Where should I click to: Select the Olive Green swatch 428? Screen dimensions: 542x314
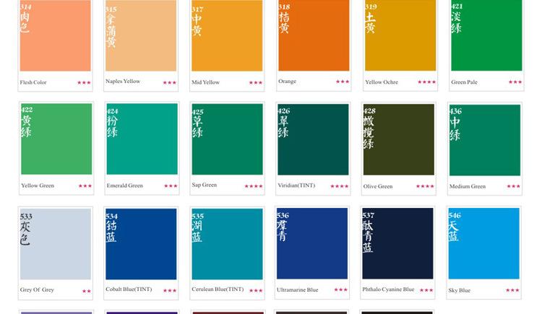pyautogui.click(x=398, y=139)
